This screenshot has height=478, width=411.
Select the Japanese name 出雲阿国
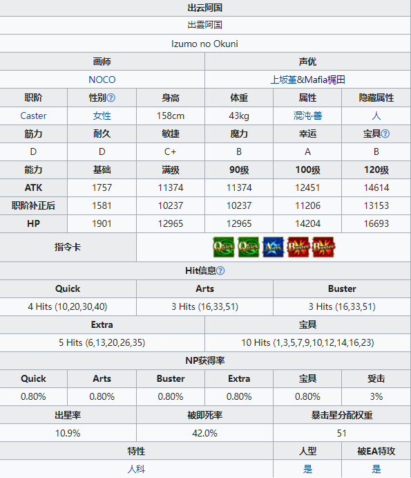(205, 25)
